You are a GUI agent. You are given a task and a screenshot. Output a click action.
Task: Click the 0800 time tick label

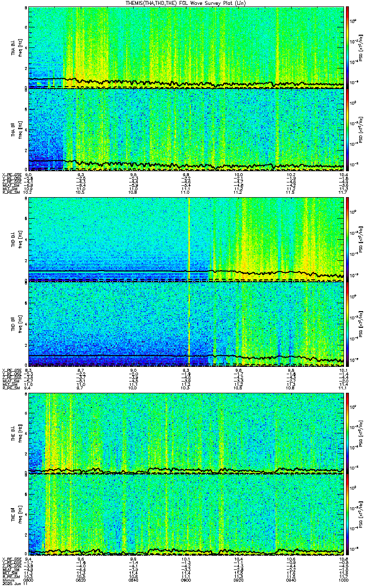[x=29, y=581]
